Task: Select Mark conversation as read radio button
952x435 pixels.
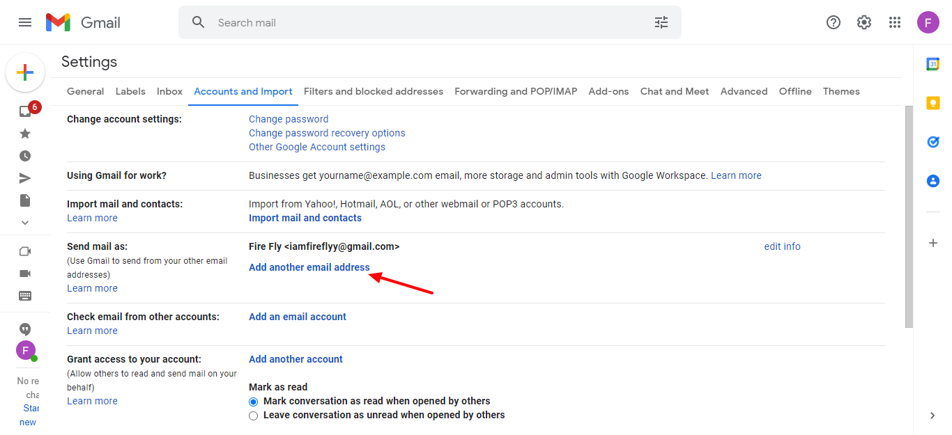Action: (254, 402)
